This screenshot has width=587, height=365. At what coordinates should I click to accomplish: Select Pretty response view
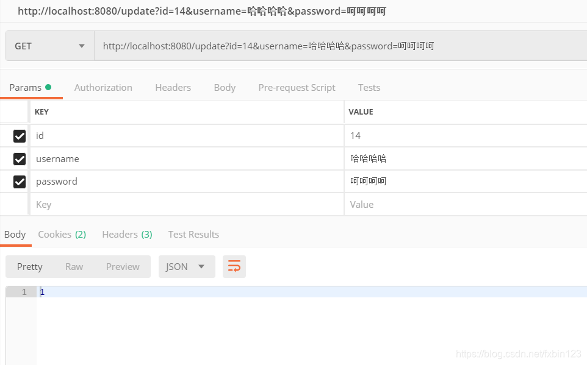[29, 267]
